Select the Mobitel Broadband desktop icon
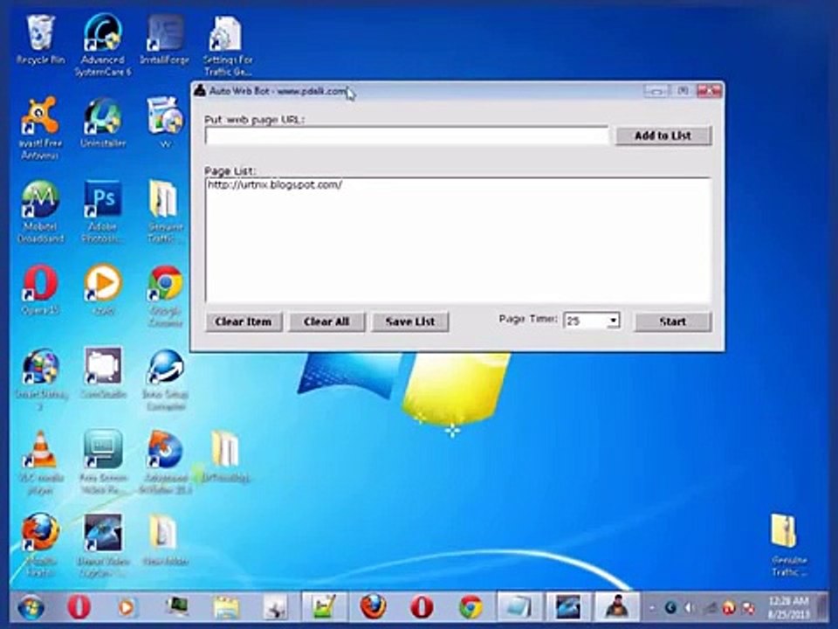 pyautogui.click(x=40, y=211)
